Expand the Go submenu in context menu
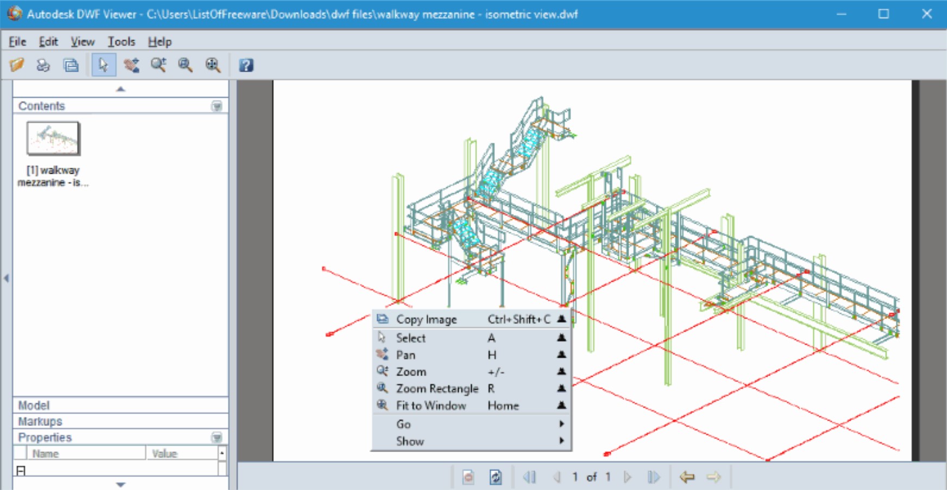 click(x=471, y=424)
